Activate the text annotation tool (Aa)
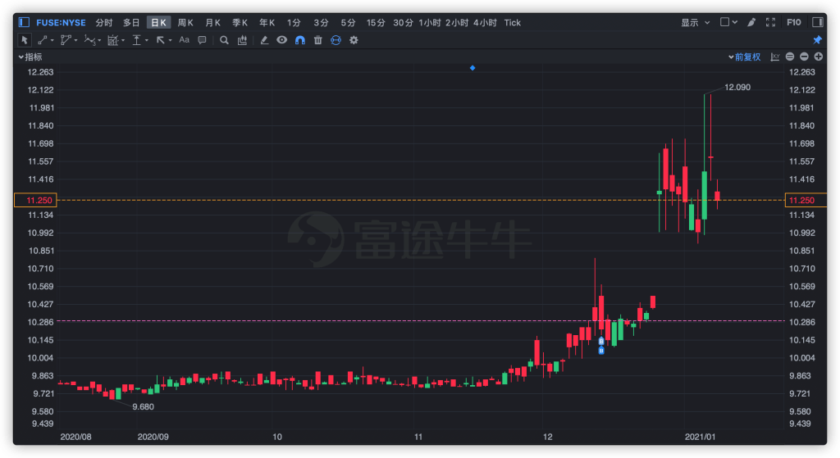The height and width of the screenshot is (458, 840). [x=184, y=39]
